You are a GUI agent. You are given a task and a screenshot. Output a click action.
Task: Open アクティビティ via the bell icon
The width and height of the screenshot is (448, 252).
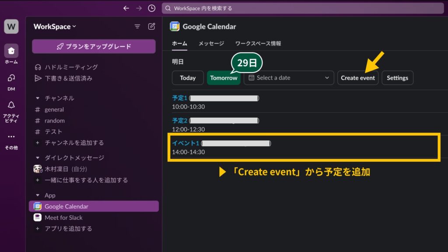click(x=11, y=104)
